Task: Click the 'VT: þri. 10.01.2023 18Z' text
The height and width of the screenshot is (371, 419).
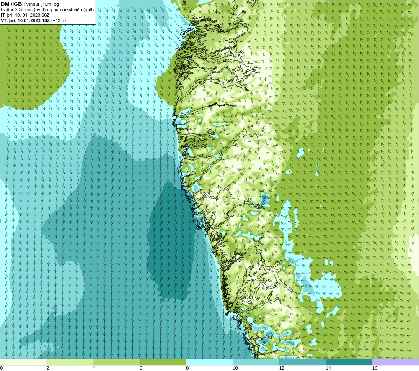Action: pyautogui.click(x=26, y=20)
